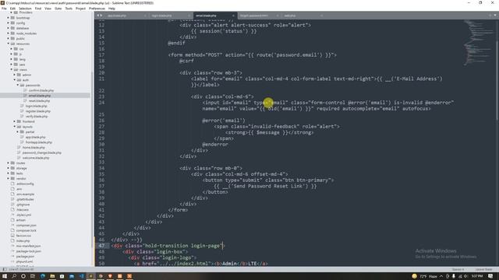Open verify.blade.php in the sidebar
The height and width of the screenshot is (280, 499).
pos(37,116)
